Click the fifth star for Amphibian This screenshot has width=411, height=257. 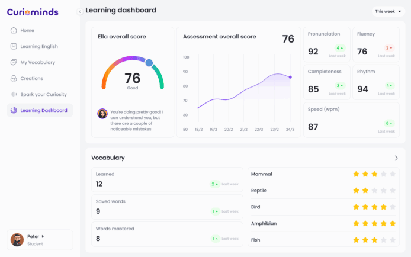point(393,224)
